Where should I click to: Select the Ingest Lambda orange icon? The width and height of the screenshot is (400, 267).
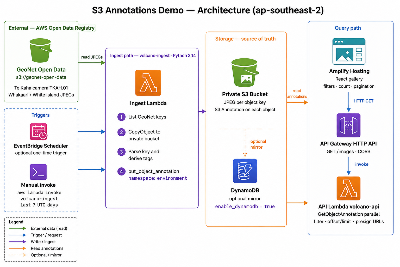tap(148, 83)
